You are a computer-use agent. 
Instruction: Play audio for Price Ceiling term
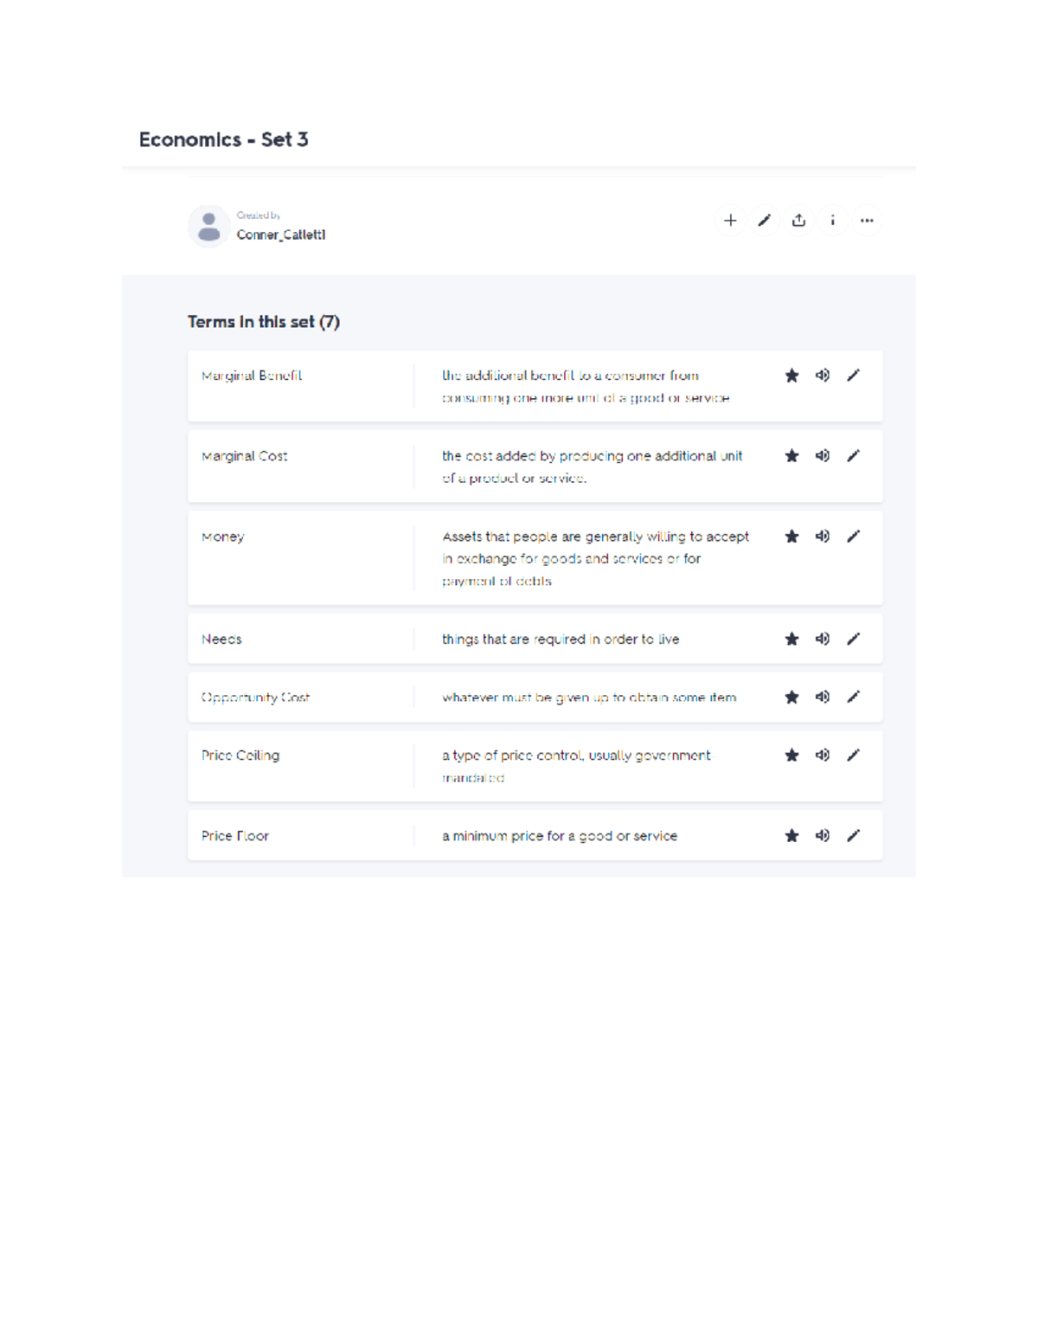tap(823, 756)
